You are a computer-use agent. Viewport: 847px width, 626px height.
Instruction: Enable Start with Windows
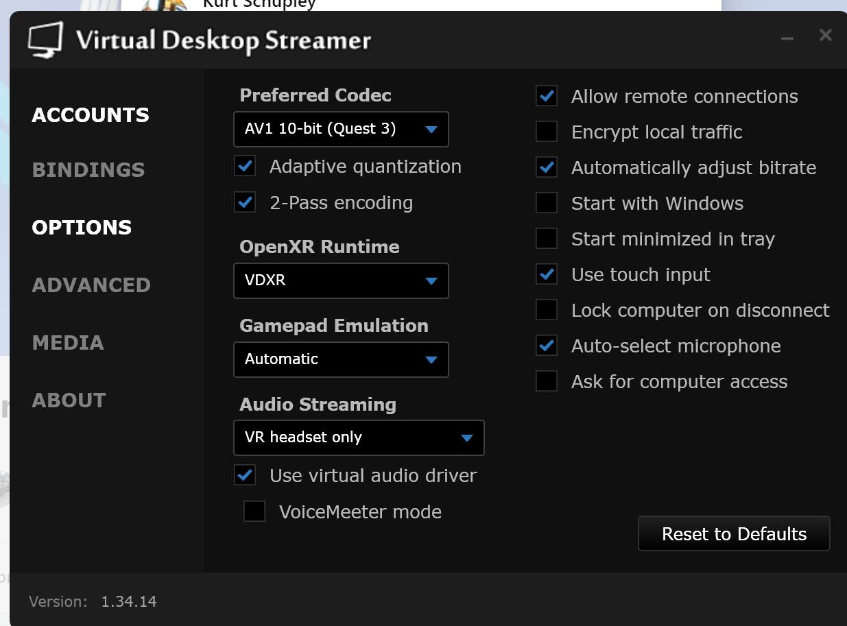pos(547,203)
